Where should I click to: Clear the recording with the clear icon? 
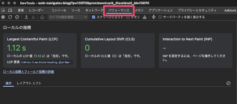17,17
